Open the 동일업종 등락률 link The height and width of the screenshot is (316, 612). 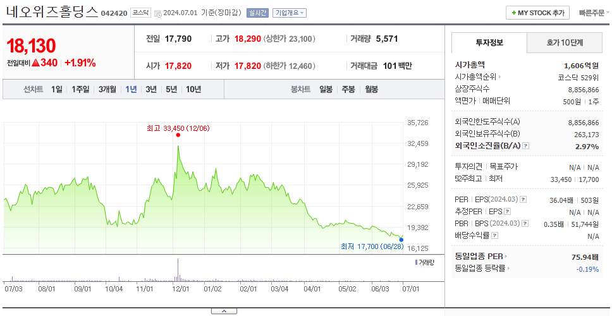click(482, 269)
